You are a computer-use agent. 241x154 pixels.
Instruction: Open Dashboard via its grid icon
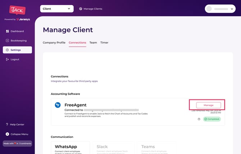7,31
